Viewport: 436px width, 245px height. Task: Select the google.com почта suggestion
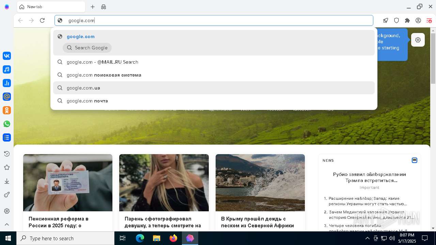tap(214, 101)
